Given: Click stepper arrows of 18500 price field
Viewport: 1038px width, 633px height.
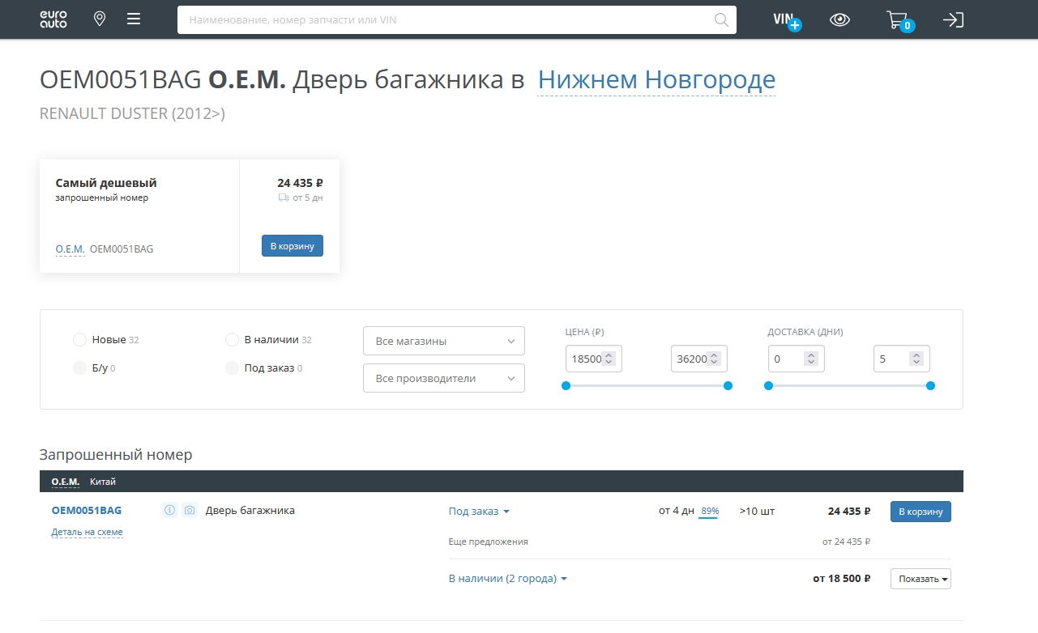Looking at the screenshot, I should click(609, 359).
